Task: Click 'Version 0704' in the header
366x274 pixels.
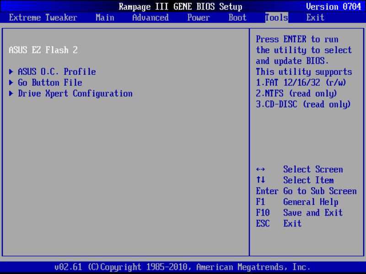Action: tap(334, 6)
